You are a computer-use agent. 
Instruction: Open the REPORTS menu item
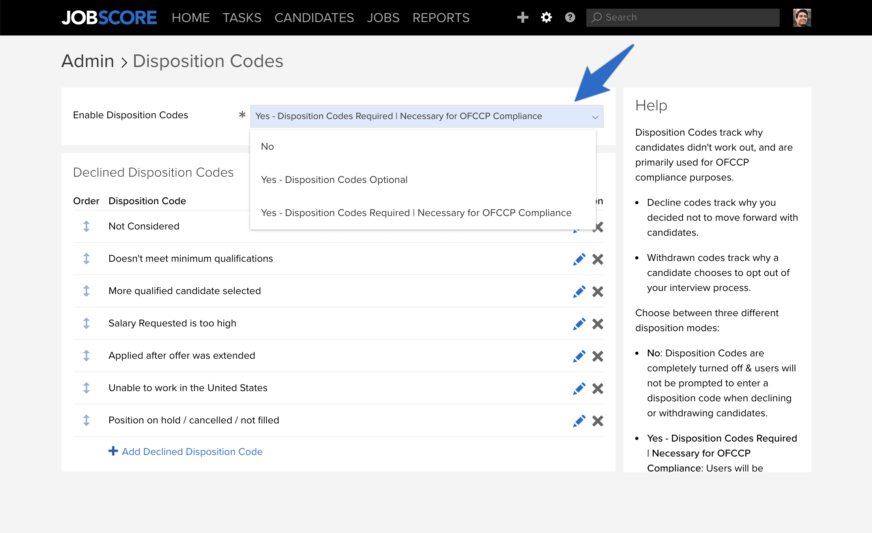click(x=441, y=17)
